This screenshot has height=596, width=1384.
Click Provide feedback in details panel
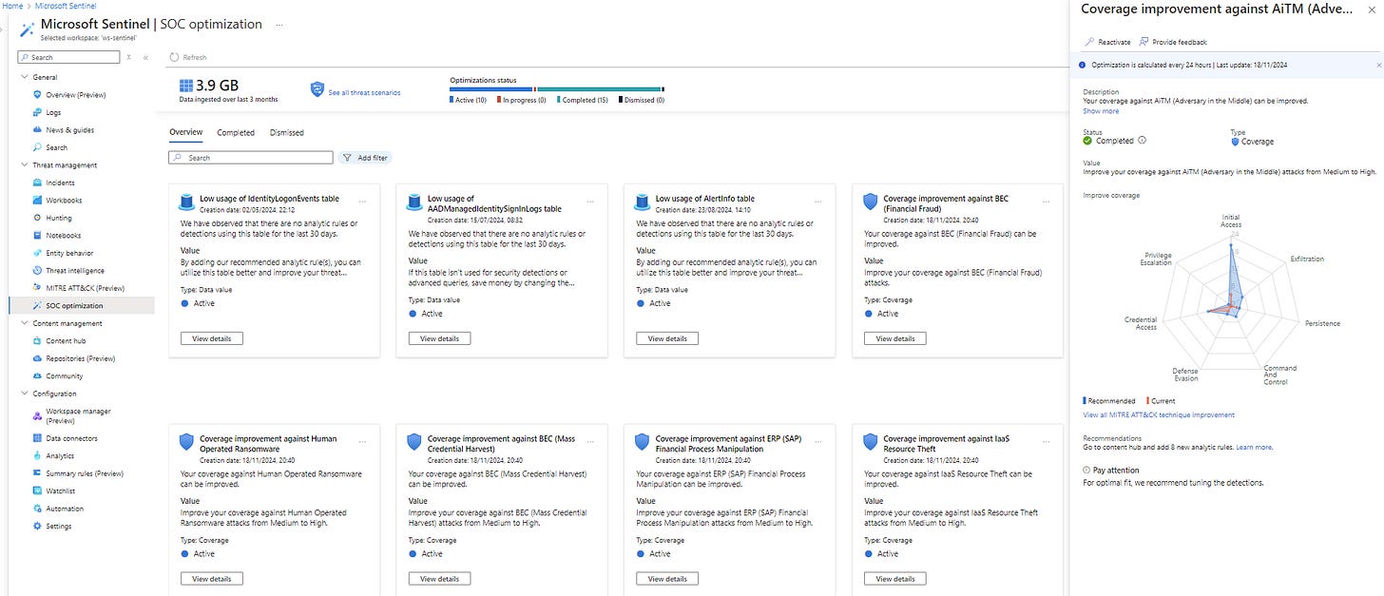point(1174,42)
